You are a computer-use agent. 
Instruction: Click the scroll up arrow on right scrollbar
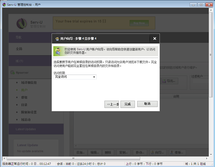[211, 10]
